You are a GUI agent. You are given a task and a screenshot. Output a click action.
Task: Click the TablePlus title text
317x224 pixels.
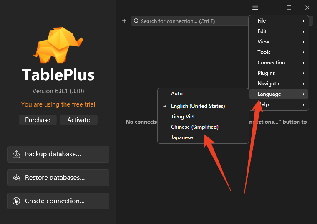click(x=58, y=75)
